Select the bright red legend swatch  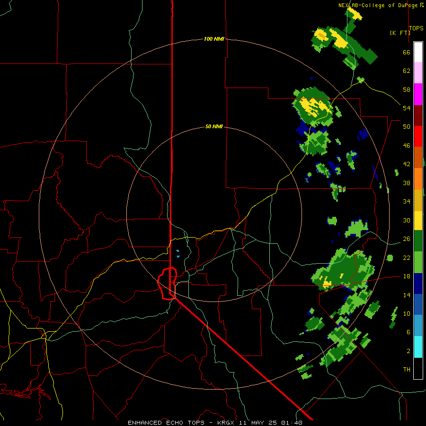pyautogui.click(x=418, y=136)
